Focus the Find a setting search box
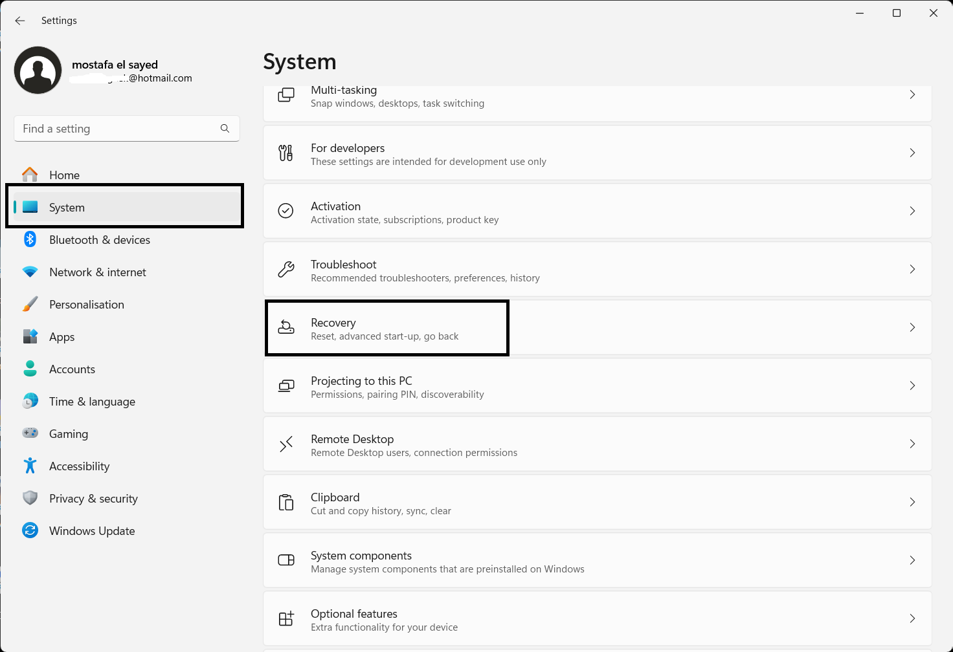The image size is (953, 652). 117,129
